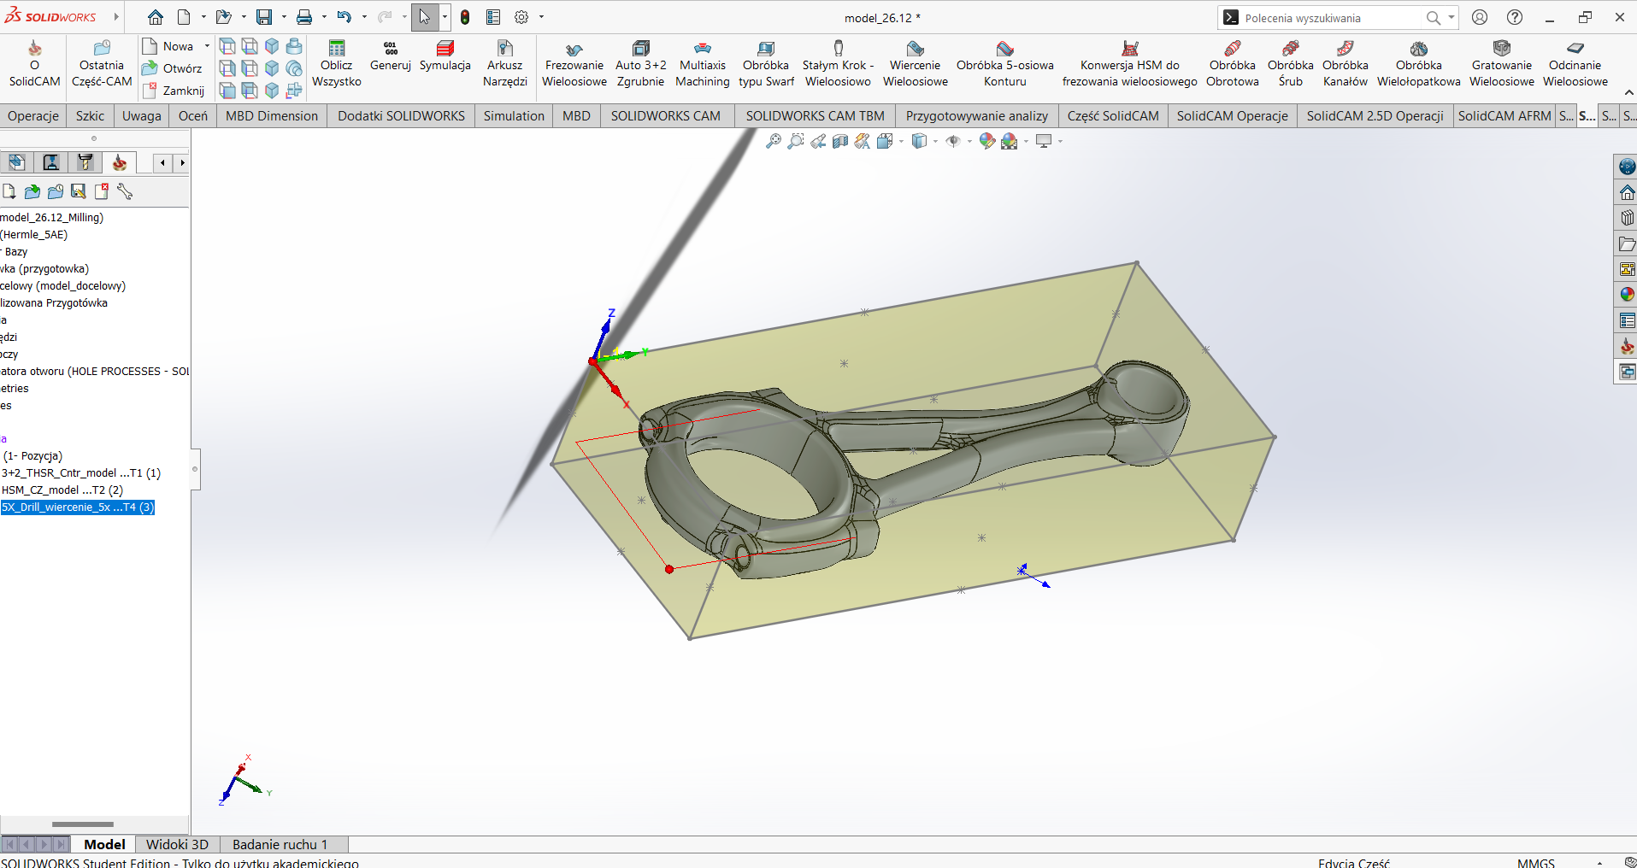This screenshot has height=868, width=1637.
Task: Select Multiaxis Machining operation
Action: 703,63
